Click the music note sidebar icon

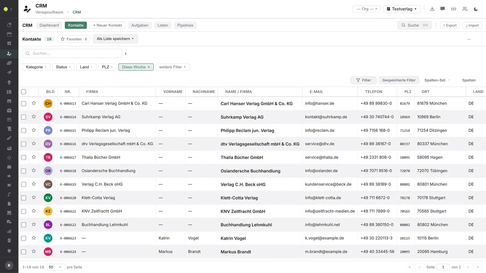point(9,195)
